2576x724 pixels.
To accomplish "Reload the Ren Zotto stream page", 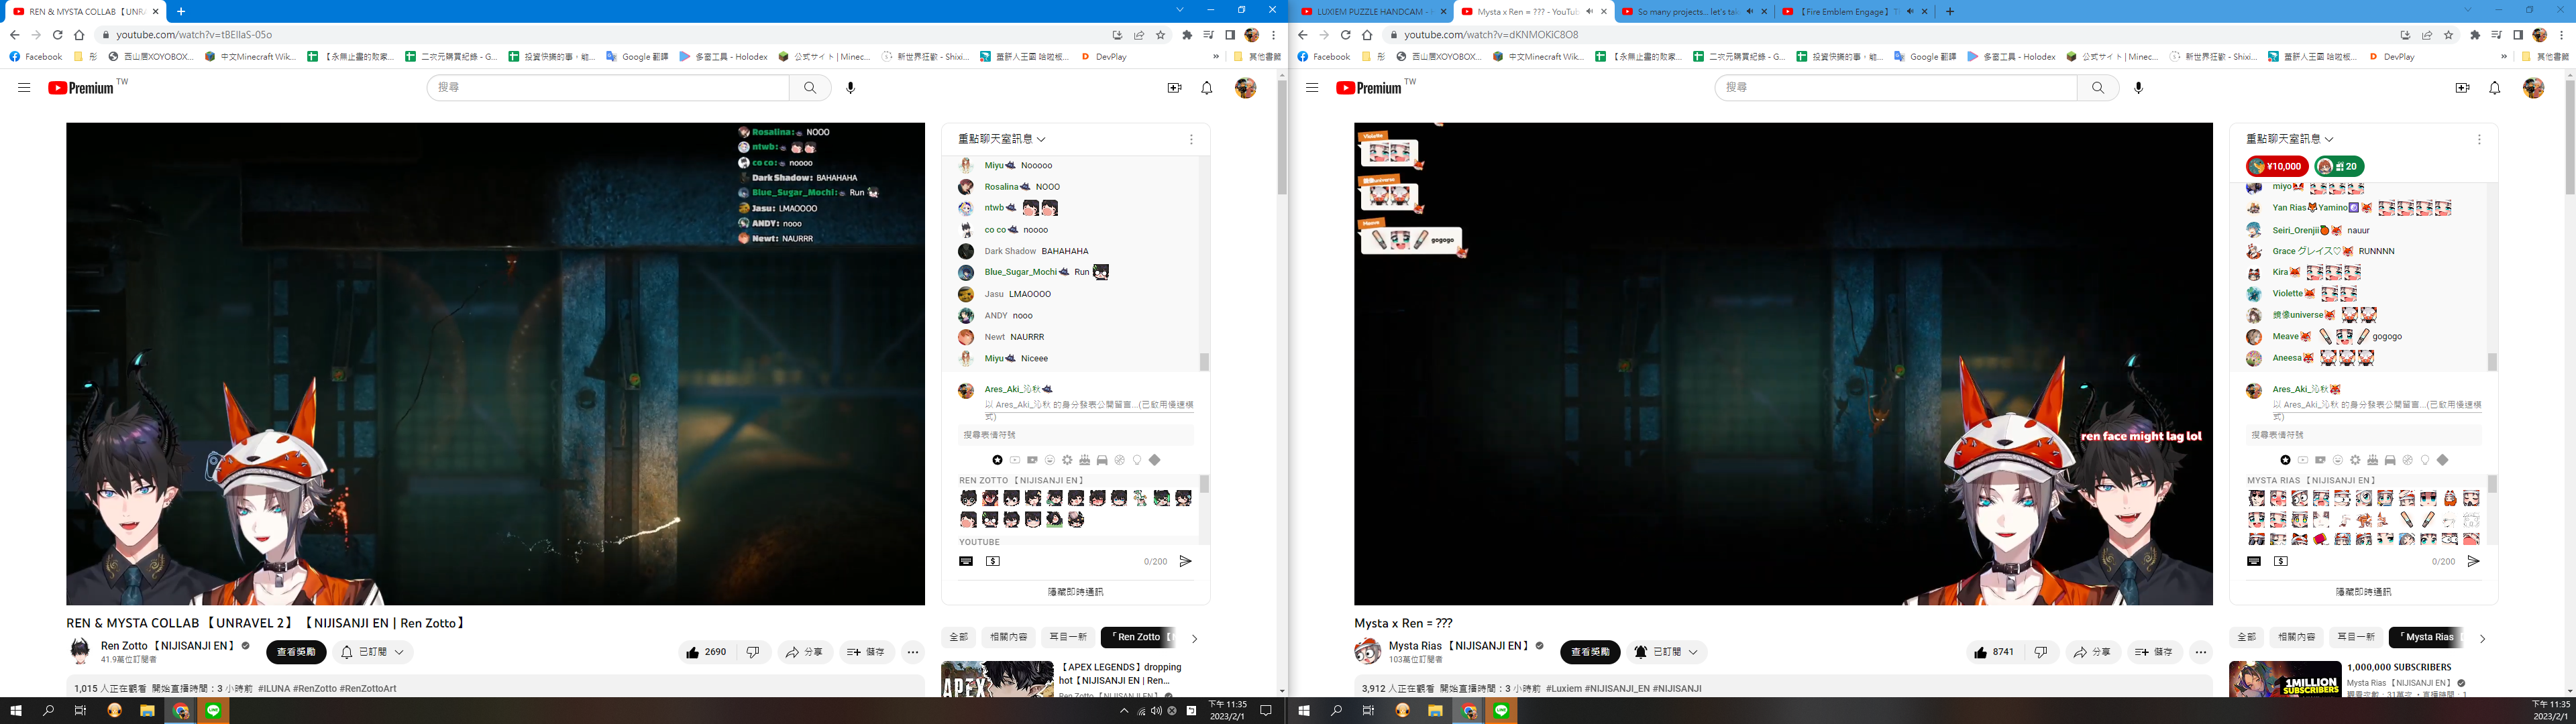I will coord(57,35).
